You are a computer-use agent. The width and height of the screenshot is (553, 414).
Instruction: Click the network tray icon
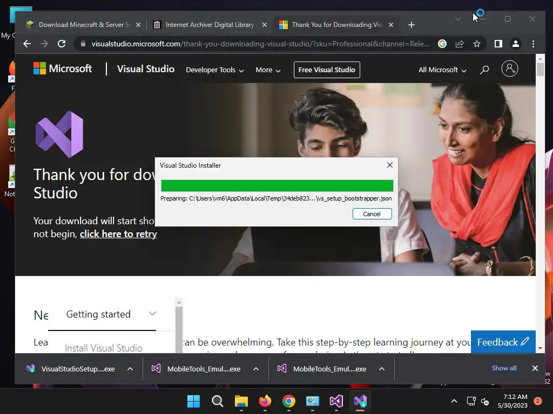pyautogui.click(x=471, y=401)
